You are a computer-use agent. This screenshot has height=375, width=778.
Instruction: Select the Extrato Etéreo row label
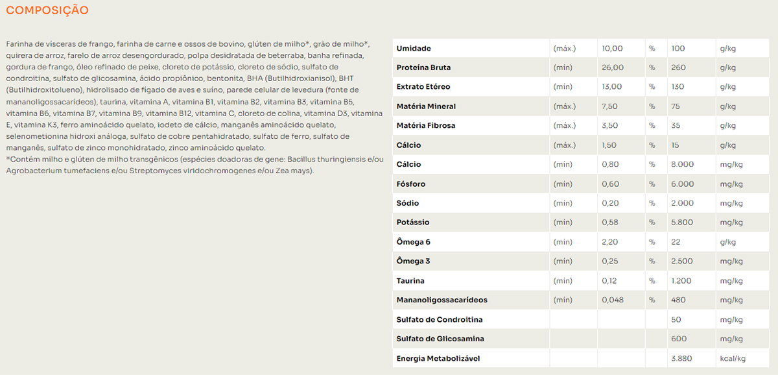(423, 87)
